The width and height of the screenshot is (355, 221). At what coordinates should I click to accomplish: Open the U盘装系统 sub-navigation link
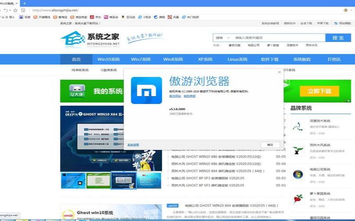coord(109,70)
